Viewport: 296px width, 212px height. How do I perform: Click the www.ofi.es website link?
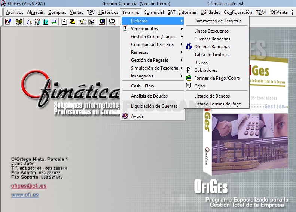tap(25, 195)
